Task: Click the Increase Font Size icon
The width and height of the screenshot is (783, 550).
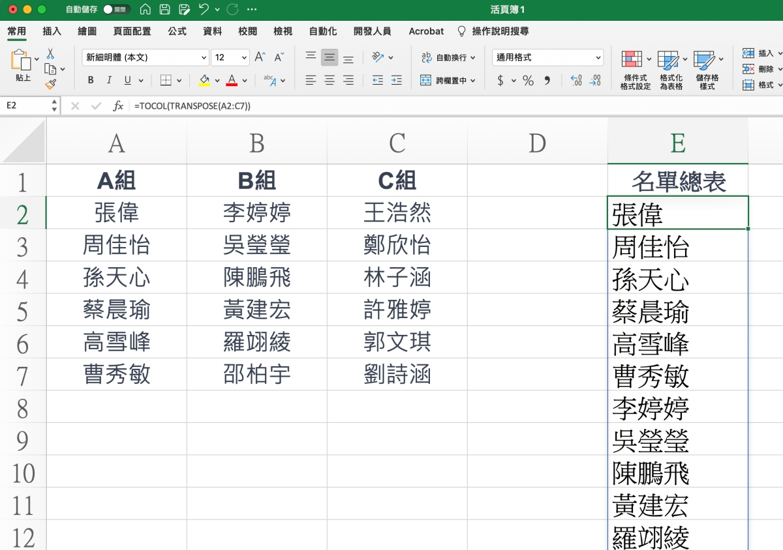Action: [260, 57]
